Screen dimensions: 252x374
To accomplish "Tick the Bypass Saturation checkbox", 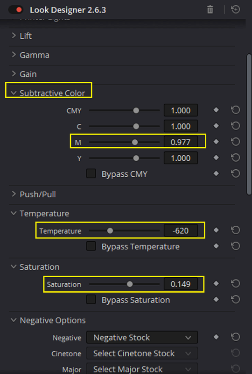I will click(91, 300).
